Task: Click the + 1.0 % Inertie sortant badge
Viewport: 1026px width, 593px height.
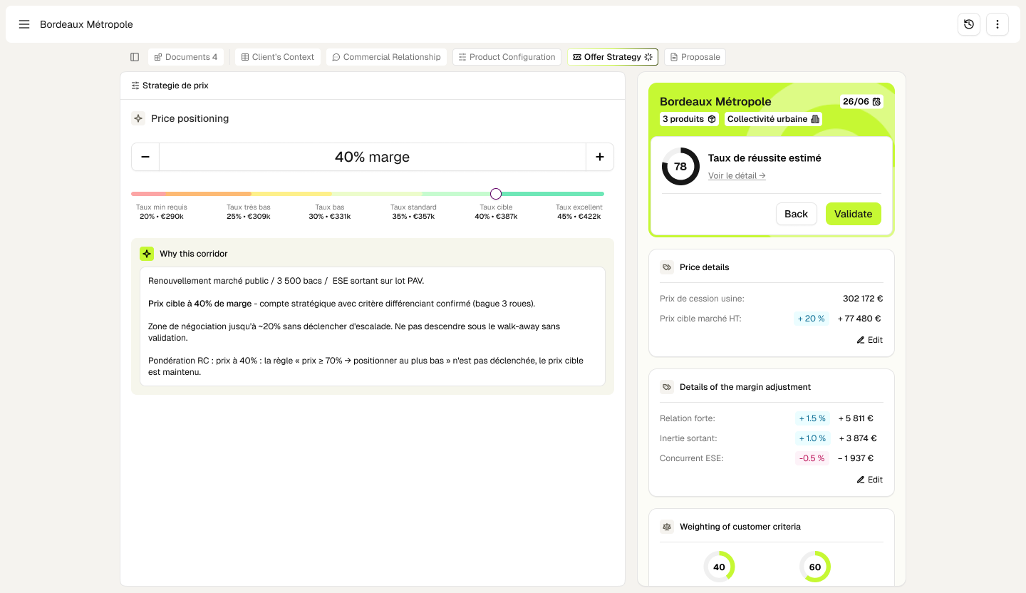Action: [812, 438]
